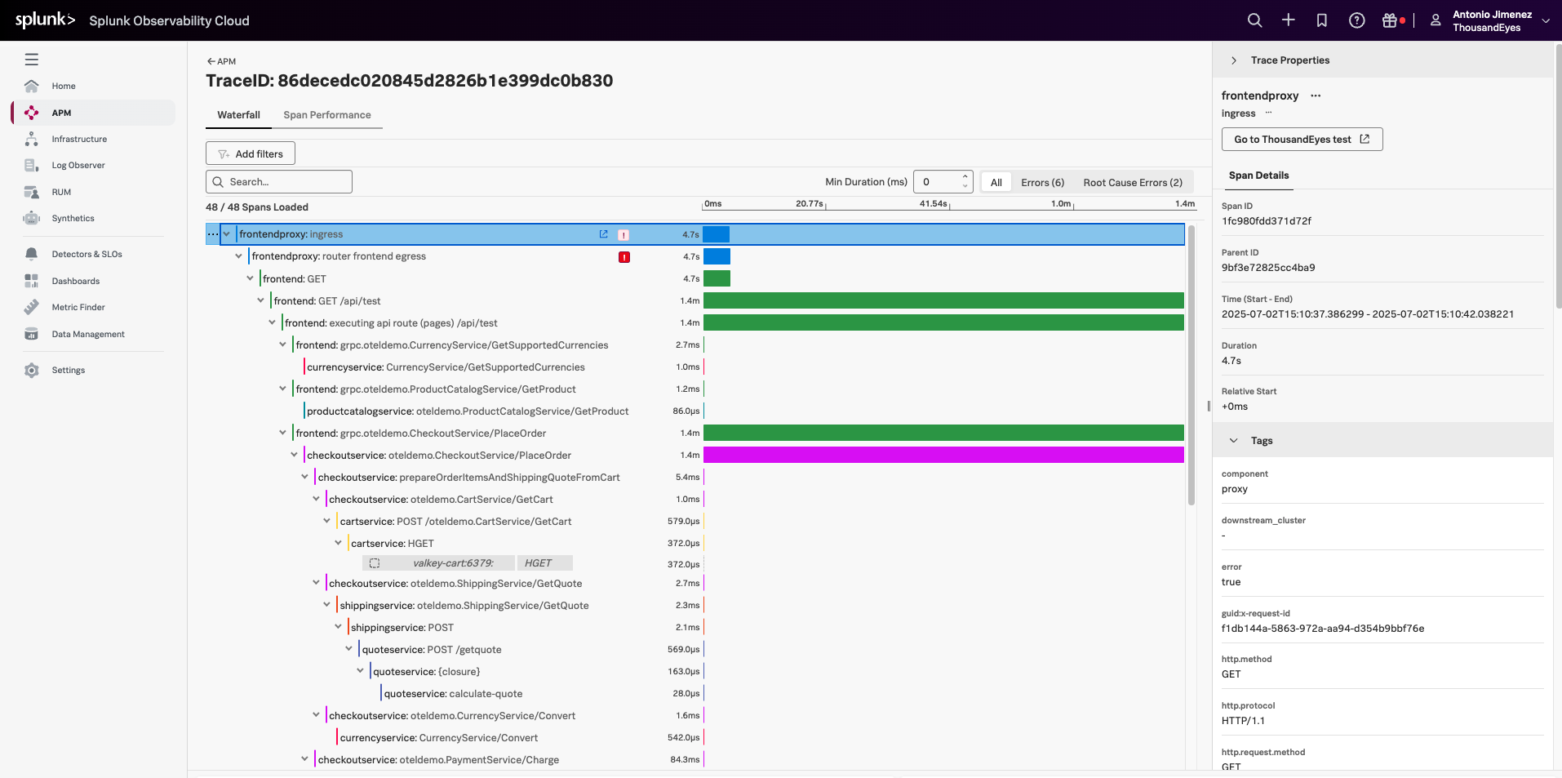Screen dimensions: 1562x778
Task: Collapse frontend: GET /api/test span
Action: point(261,300)
